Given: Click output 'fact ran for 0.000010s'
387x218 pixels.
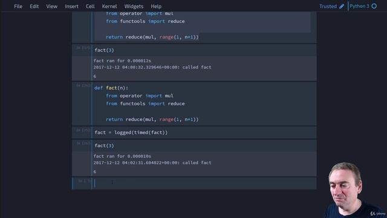Looking at the screenshot, I should [x=122, y=156].
